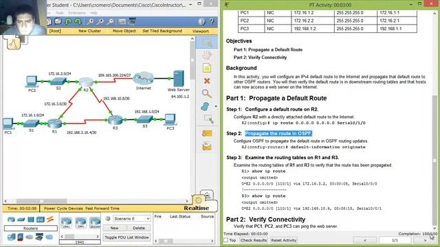The width and height of the screenshot is (440, 247).
Task: Click the 1/1 page number field
Action: 395,240
